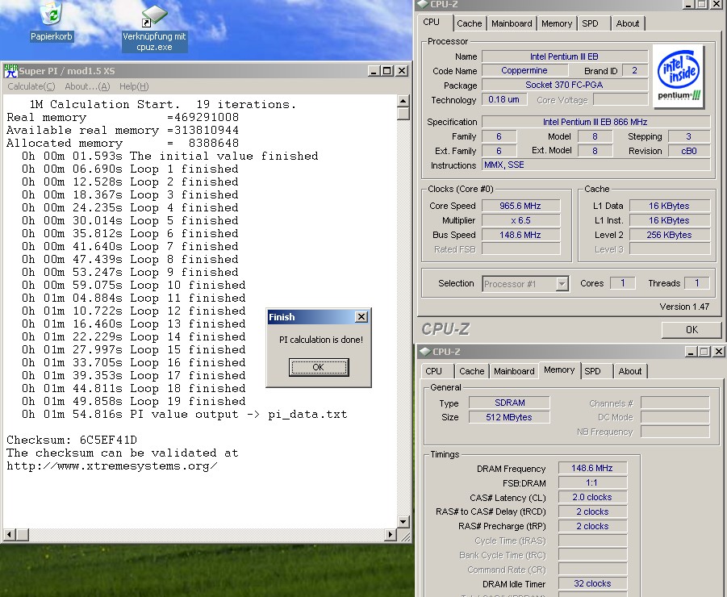Image resolution: width=727 pixels, height=597 pixels.
Task: Switch to SPD tab in lower CPU-Z
Action: pyautogui.click(x=592, y=371)
